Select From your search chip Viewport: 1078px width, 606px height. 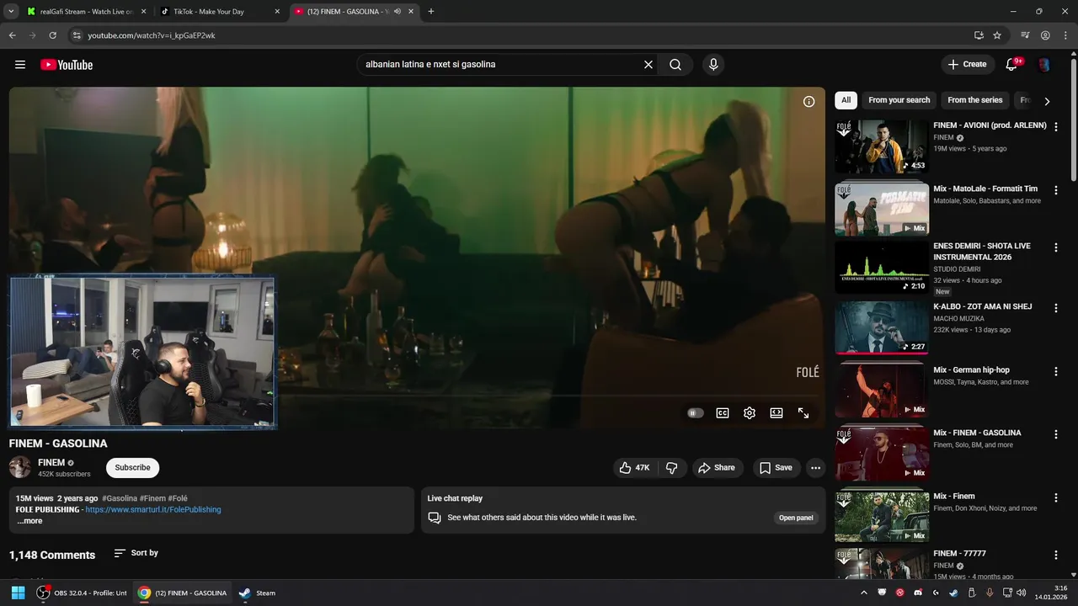click(x=899, y=100)
